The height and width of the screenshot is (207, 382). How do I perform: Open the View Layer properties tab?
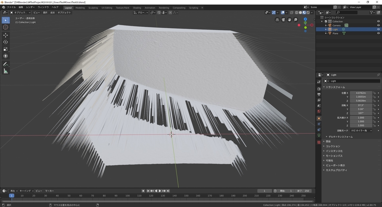tap(319, 100)
